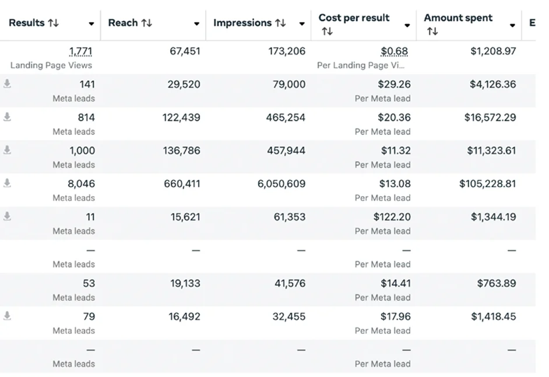The height and width of the screenshot is (377, 549).
Task: Click the underlined $0.68 cost value
Action: (x=395, y=51)
